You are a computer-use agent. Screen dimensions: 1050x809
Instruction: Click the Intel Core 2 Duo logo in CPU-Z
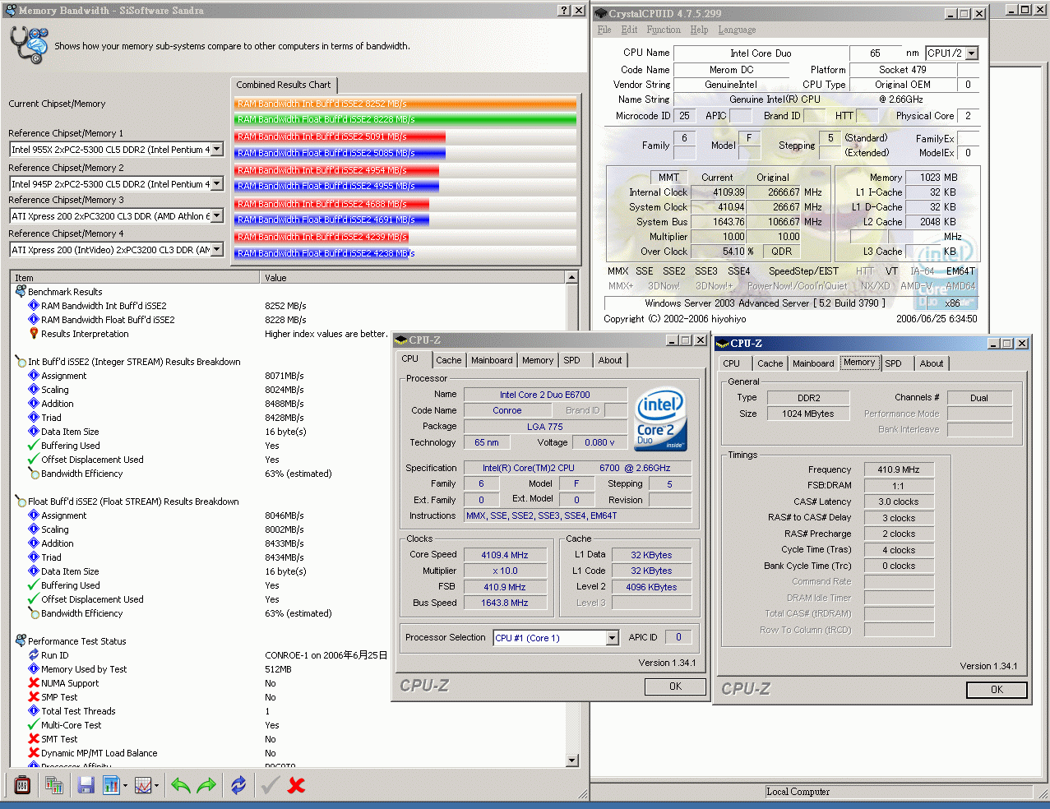(x=660, y=420)
